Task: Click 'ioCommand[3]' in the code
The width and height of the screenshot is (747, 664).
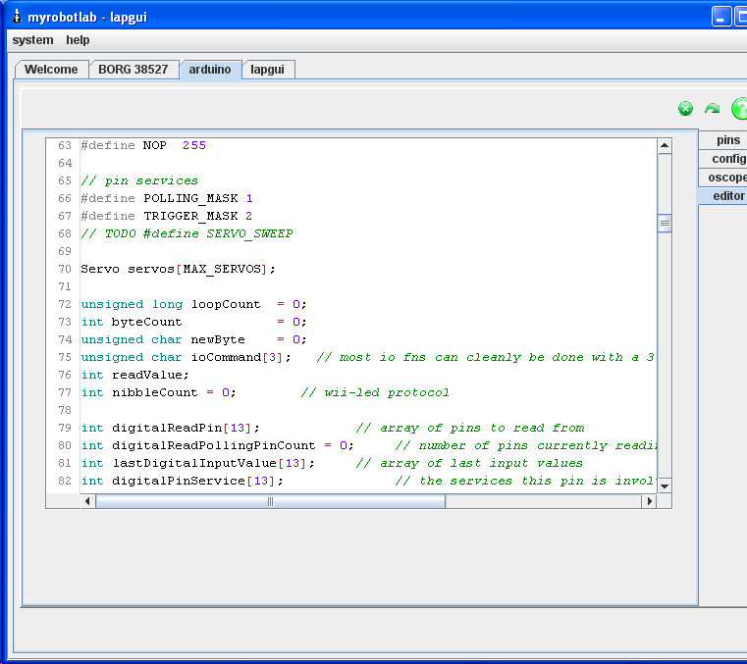Action: (x=237, y=357)
